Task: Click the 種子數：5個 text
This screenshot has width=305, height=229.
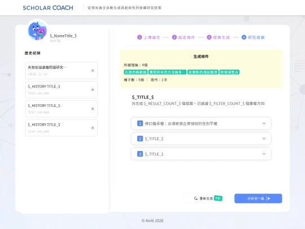Action: [x=134, y=80]
